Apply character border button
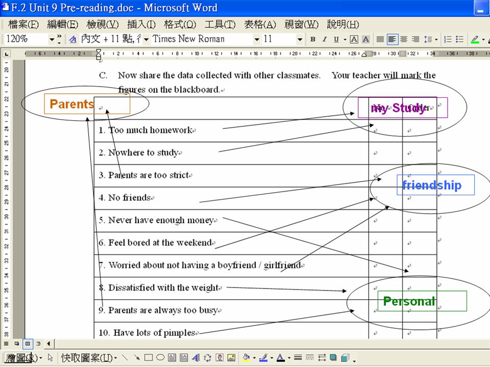The width and height of the screenshot is (490, 367). click(x=354, y=39)
